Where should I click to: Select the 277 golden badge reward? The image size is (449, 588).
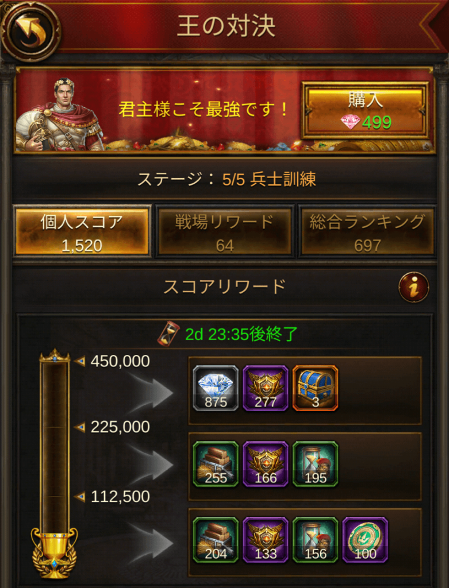click(x=266, y=388)
